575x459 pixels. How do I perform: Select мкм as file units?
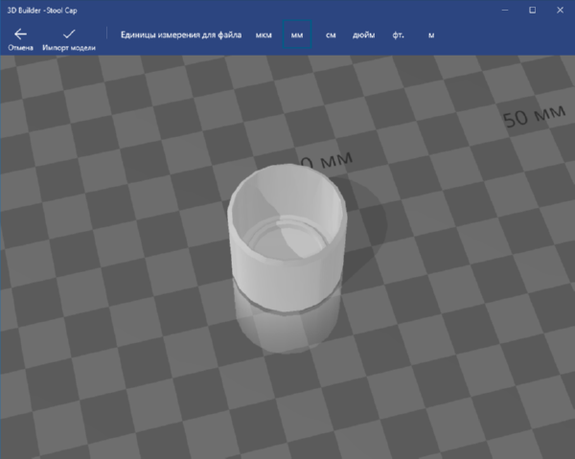(264, 35)
